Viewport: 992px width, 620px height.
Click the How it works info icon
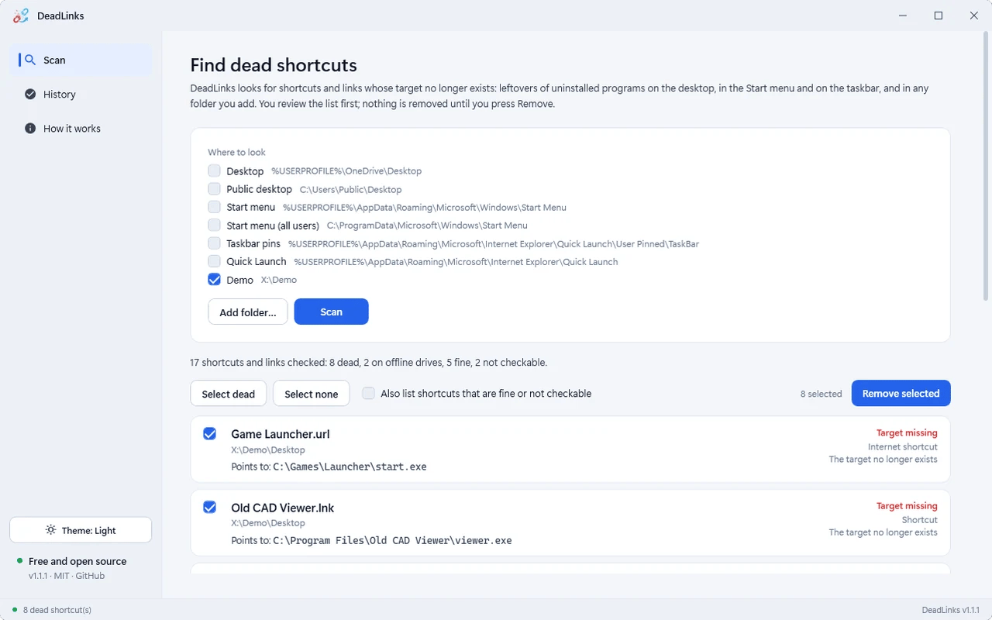(x=30, y=128)
